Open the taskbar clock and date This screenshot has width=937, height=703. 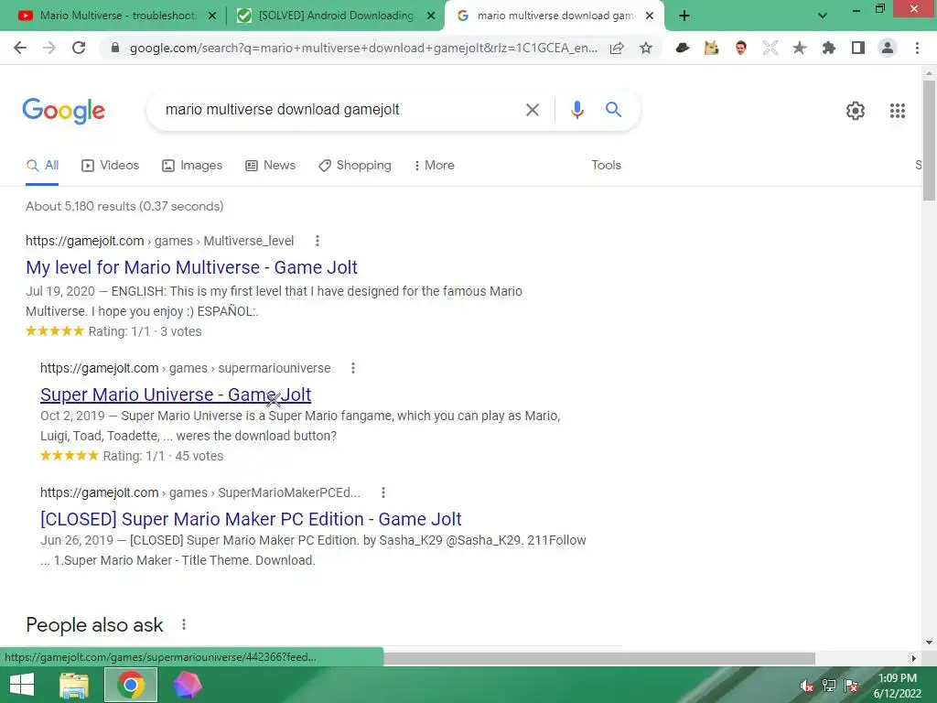(898, 686)
